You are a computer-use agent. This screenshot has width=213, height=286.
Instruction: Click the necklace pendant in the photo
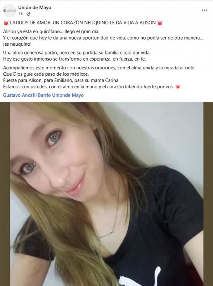click(112, 231)
